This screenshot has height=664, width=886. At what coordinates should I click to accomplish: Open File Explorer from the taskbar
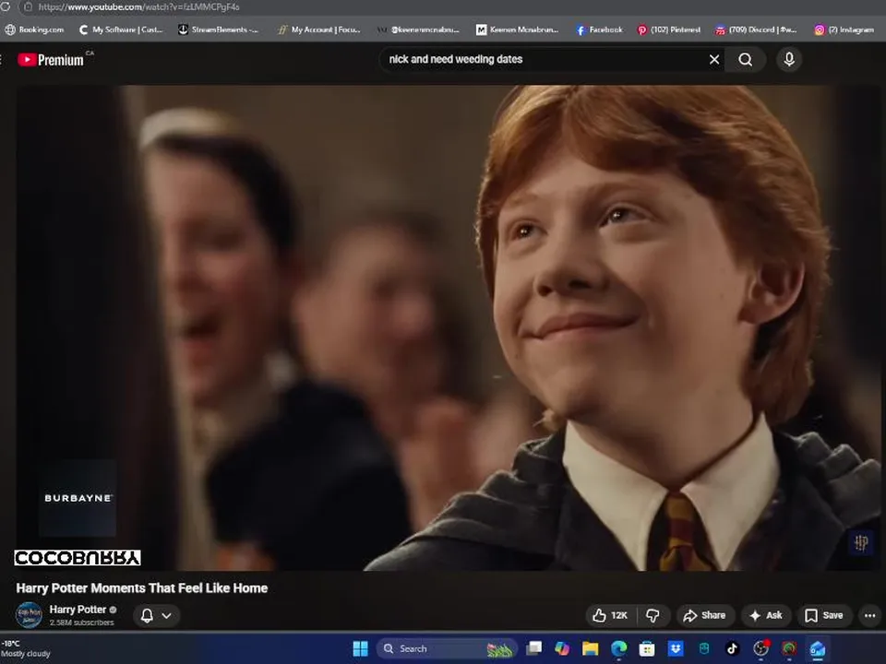[x=590, y=648]
